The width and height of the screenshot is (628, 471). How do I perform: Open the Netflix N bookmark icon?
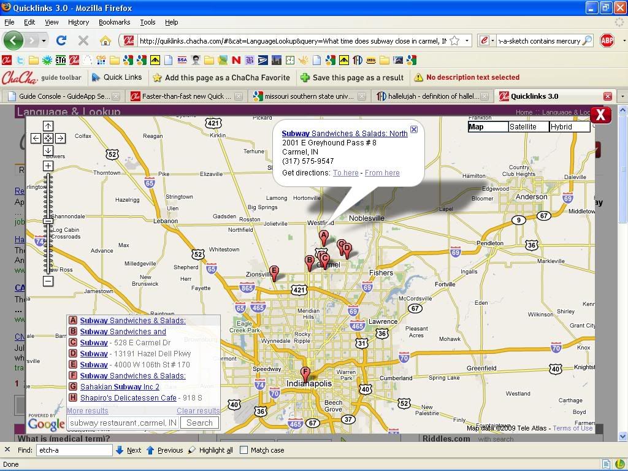pos(236,60)
